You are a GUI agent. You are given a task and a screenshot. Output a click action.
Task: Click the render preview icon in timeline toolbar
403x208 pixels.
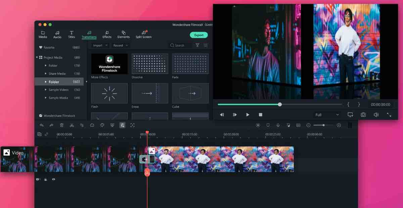258,125
